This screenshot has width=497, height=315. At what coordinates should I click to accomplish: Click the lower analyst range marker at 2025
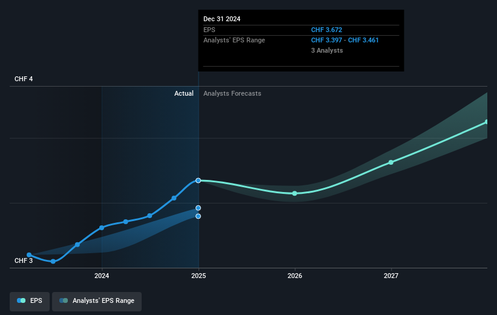[198, 216]
